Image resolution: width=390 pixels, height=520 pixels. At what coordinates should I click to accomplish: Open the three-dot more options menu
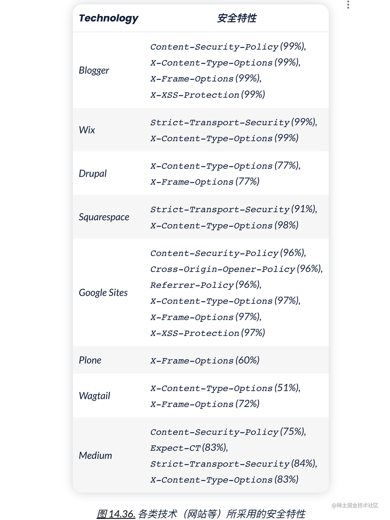point(348,5)
